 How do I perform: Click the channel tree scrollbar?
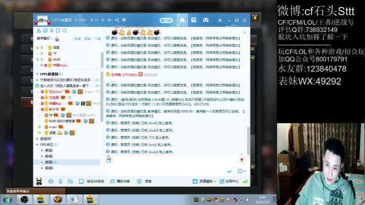pos(102,97)
